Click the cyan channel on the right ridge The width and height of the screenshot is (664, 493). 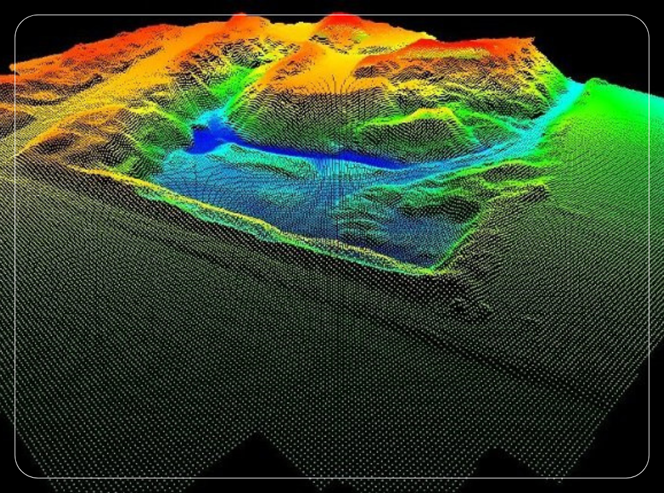[564, 100]
